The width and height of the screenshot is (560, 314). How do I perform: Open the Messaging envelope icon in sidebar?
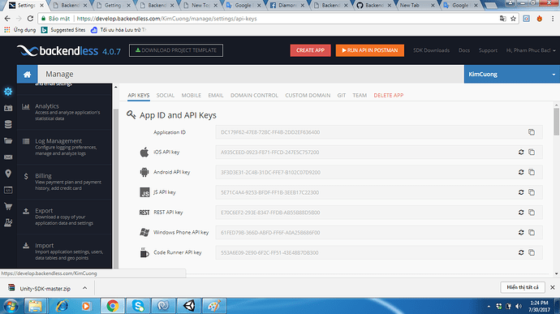[8, 157]
